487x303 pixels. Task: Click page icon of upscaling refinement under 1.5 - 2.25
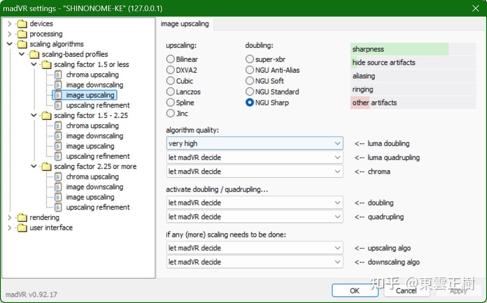58,156
